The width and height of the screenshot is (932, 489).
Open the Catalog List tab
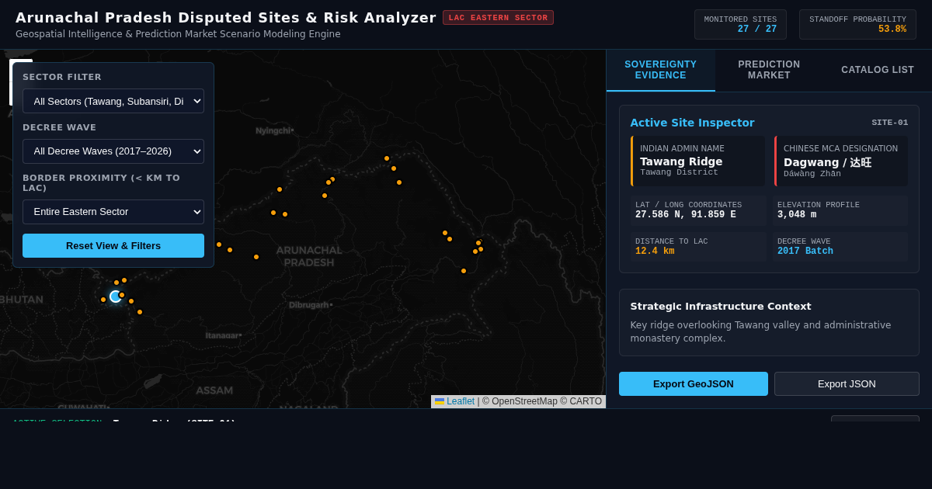point(878,70)
